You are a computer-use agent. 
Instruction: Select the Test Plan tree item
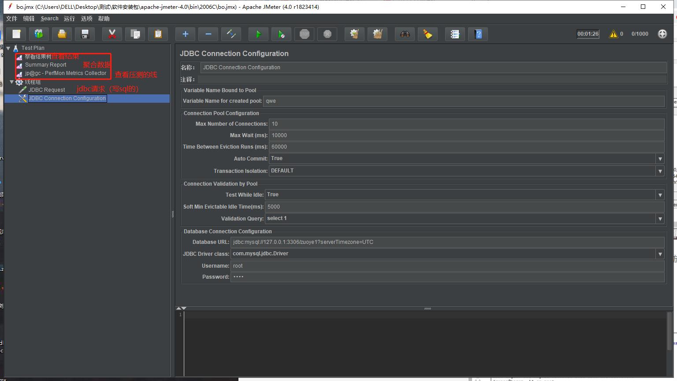(33, 48)
